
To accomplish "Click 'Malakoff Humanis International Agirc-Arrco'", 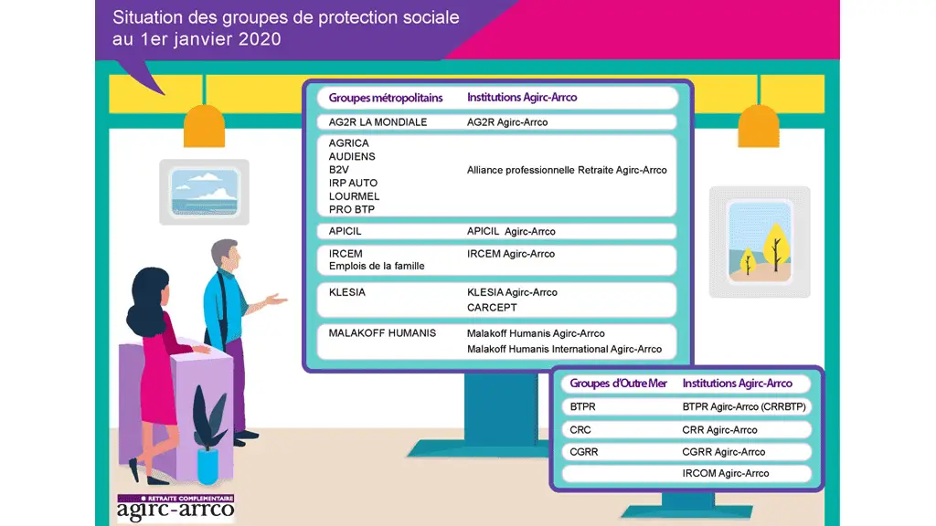I will (x=564, y=349).
